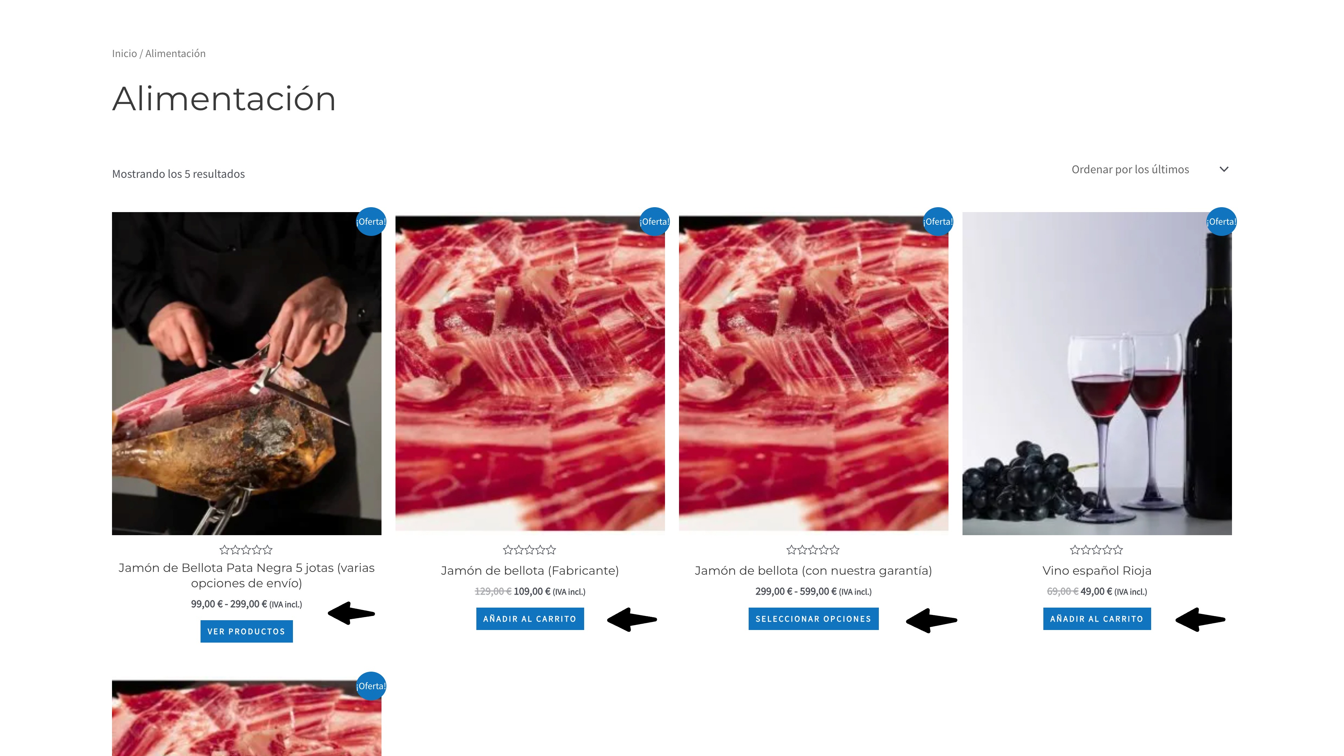Image resolution: width=1344 pixels, height=756 pixels.
Task: Open the Ordenar por los últimos dropdown
Action: 1150,169
